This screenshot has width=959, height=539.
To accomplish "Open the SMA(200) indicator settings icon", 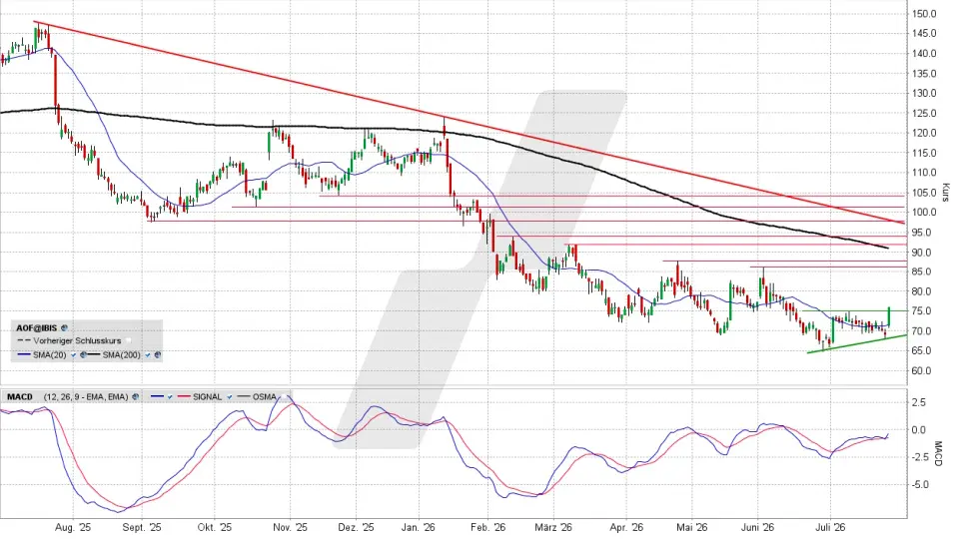I will point(158,355).
